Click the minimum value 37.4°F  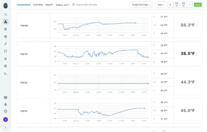(x=164, y=119)
